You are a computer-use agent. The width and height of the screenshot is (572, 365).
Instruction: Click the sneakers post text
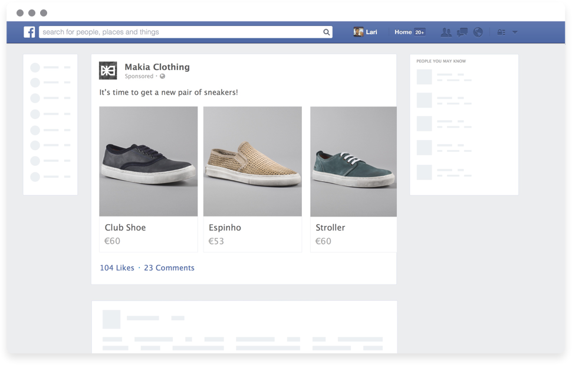tap(169, 92)
